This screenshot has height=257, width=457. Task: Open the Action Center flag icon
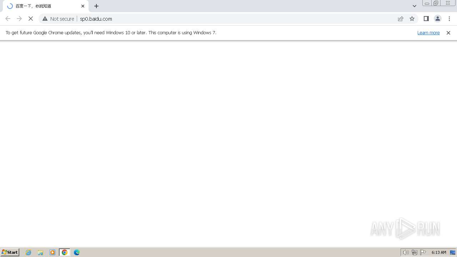tap(423, 252)
